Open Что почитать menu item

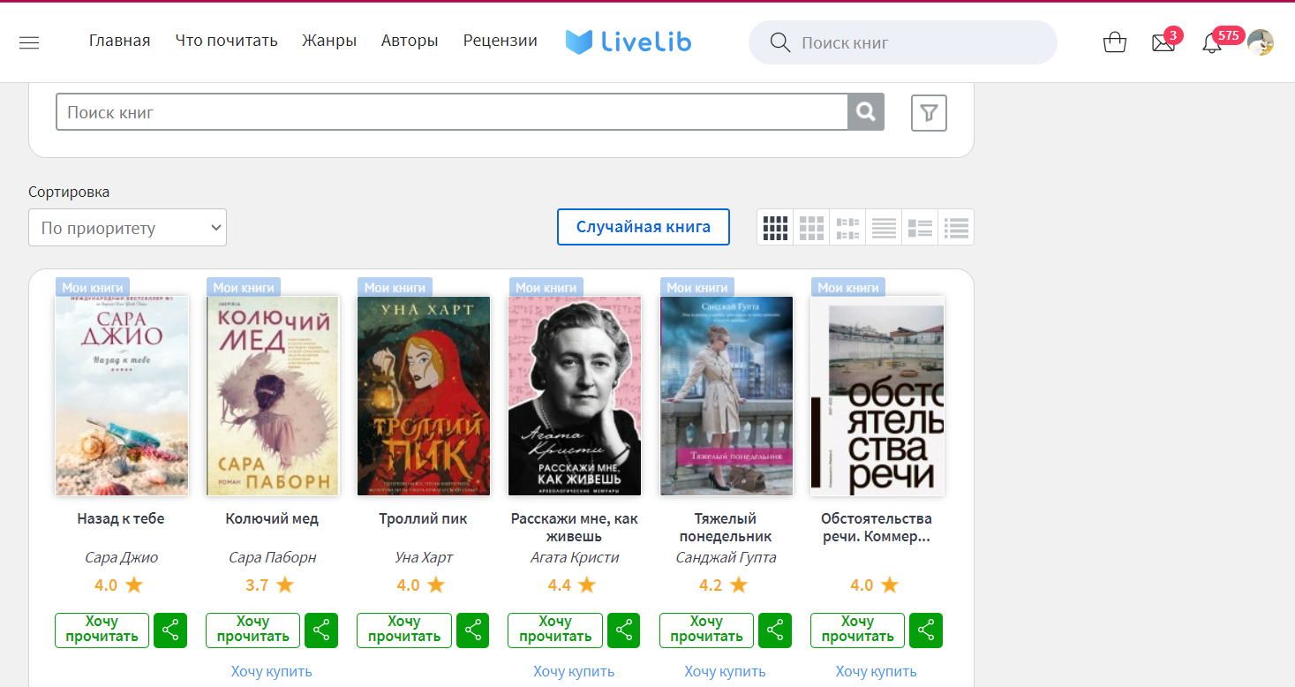[x=227, y=41]
